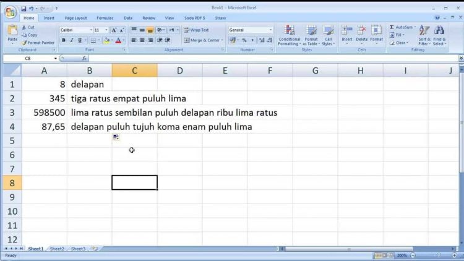
Task: Align cell text to left
Action: [134, 40]
